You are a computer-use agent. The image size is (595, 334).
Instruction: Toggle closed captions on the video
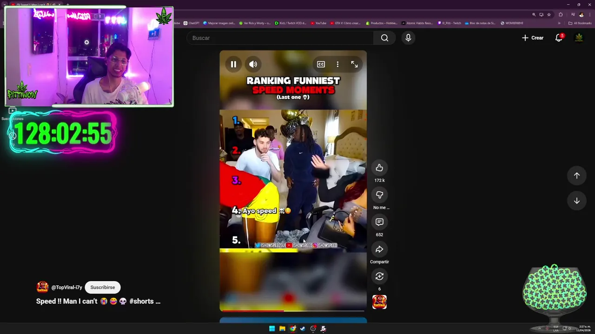click(321, 64)
